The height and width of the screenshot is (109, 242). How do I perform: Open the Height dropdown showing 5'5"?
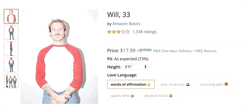pos(135,67)
